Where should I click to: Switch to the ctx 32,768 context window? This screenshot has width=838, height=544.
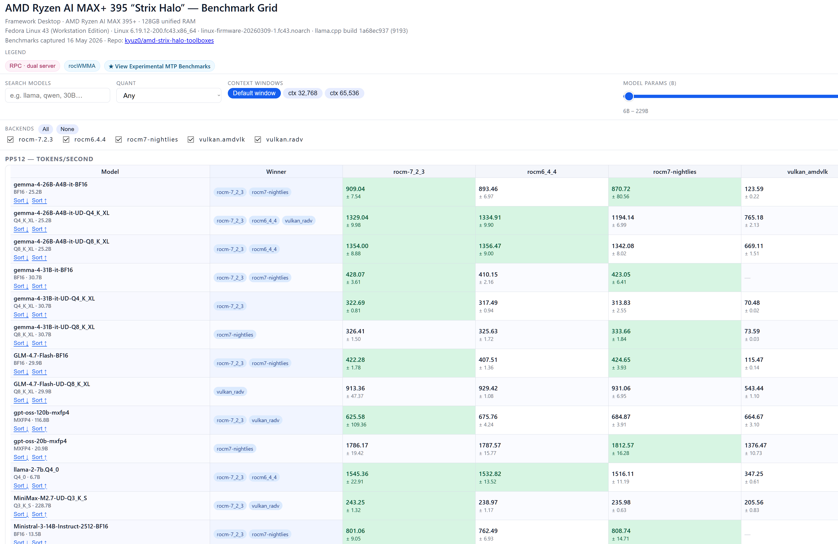(302, 93)
